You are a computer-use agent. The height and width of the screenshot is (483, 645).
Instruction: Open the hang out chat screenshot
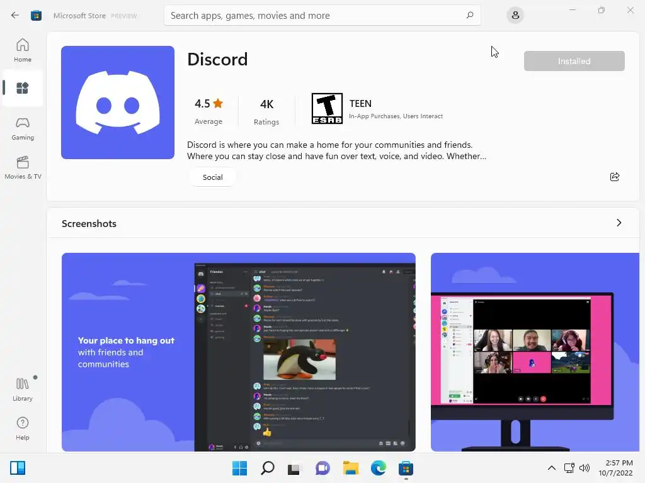click(x=239, y=352)
